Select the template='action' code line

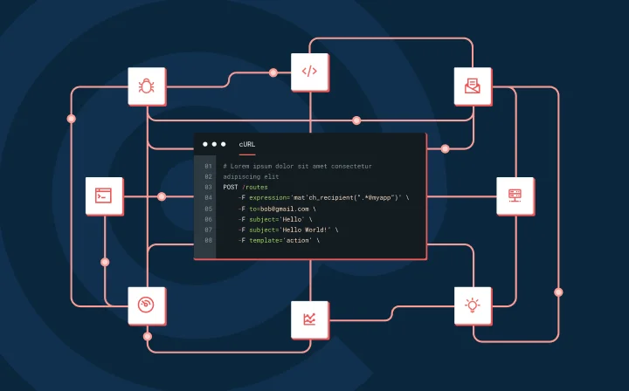coord(279,240)
